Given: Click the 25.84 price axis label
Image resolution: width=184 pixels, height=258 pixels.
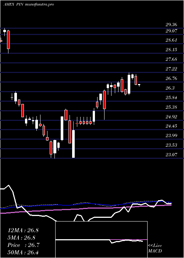Looking at the screenshot, I should (x=171, y=98).
